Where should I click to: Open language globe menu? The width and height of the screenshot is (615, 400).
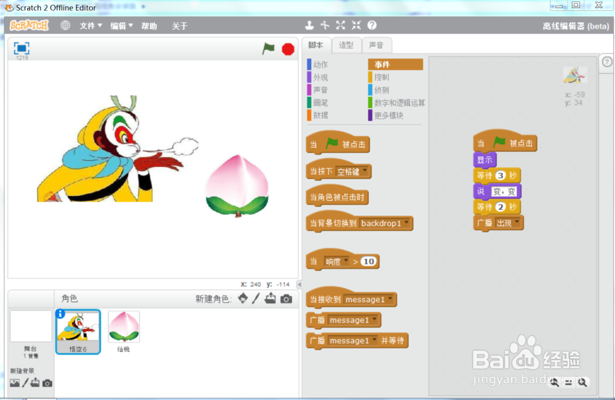point(66,25)
